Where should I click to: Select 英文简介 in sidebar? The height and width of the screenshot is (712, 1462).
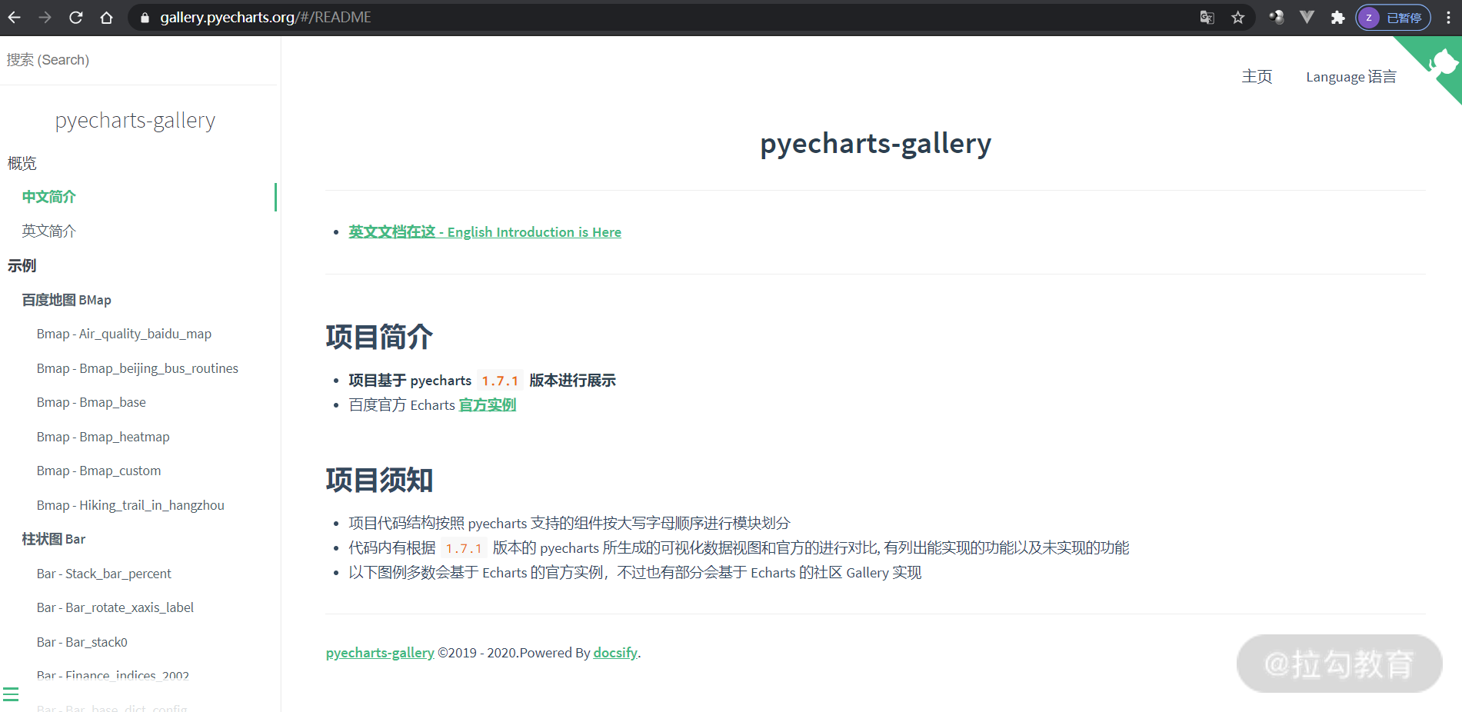coord(49,231)
